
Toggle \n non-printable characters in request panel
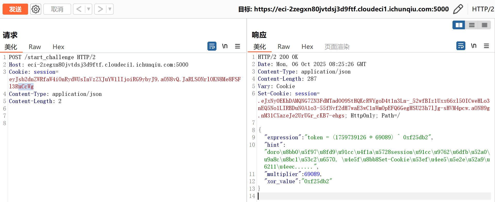click(225, 46)
